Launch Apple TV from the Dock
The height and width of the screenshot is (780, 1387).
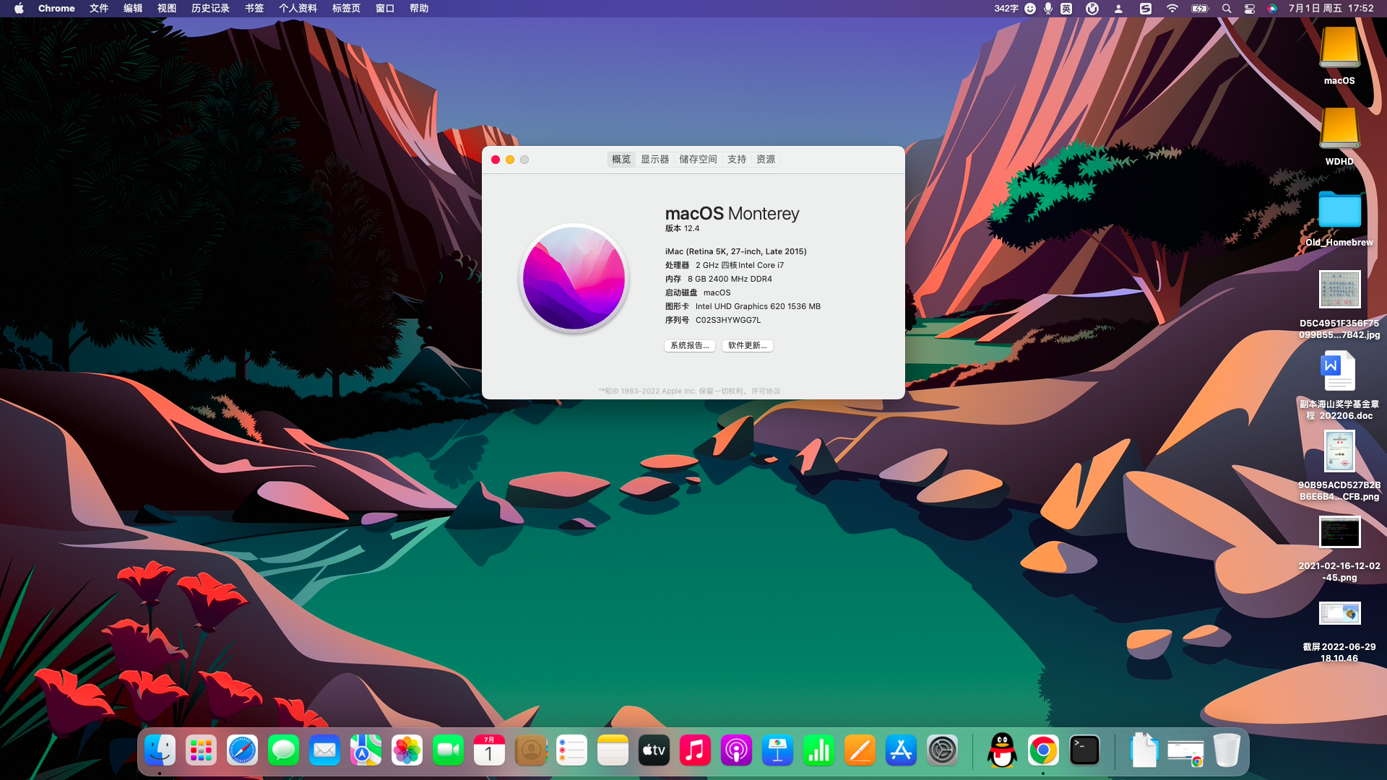(x=654, y=750)
